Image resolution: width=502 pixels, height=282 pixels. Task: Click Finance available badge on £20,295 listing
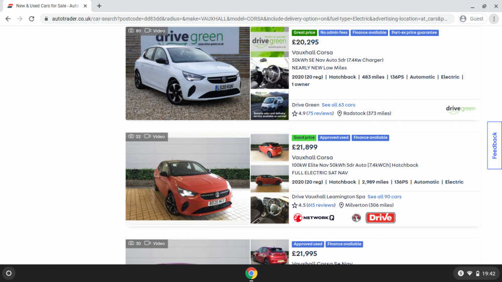(x=369, y=33)
